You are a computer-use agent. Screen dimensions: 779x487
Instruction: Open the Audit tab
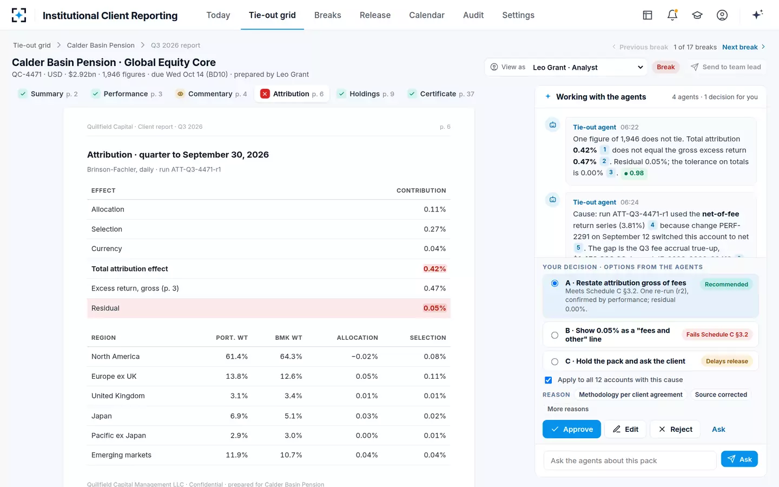[x=473, y=15]
